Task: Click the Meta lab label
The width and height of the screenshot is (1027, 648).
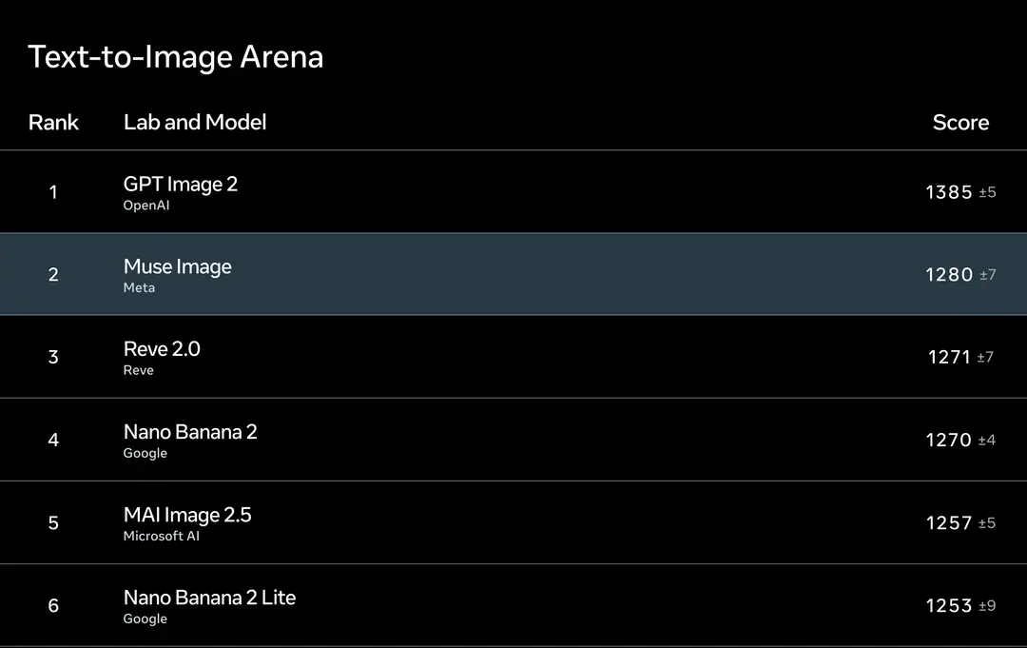Action: click(139, 287)
